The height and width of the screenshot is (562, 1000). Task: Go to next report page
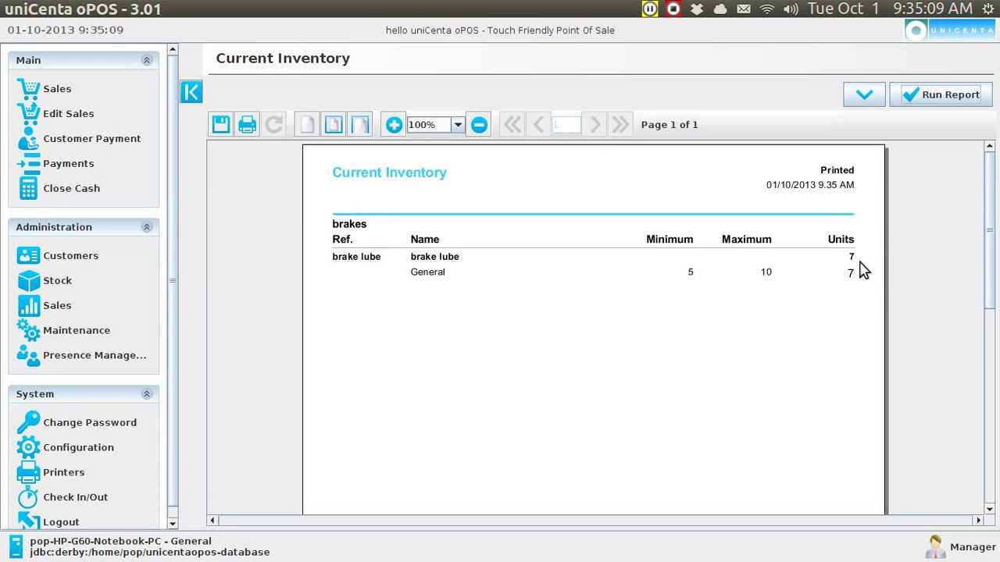point(595,124)
